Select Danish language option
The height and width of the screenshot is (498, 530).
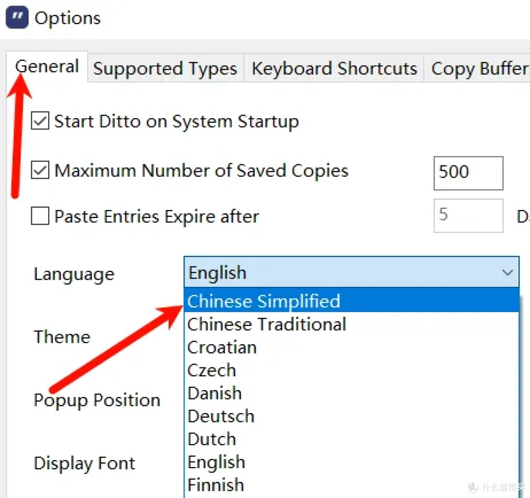click(351, 393)
